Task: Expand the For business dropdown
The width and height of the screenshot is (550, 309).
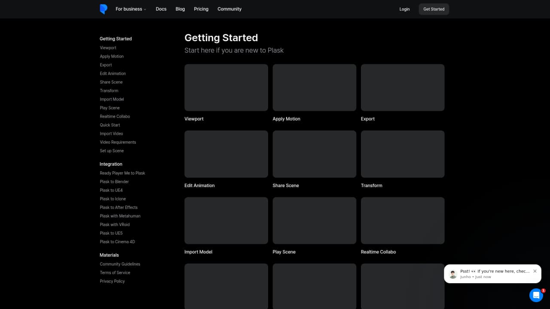Action: 131,9
